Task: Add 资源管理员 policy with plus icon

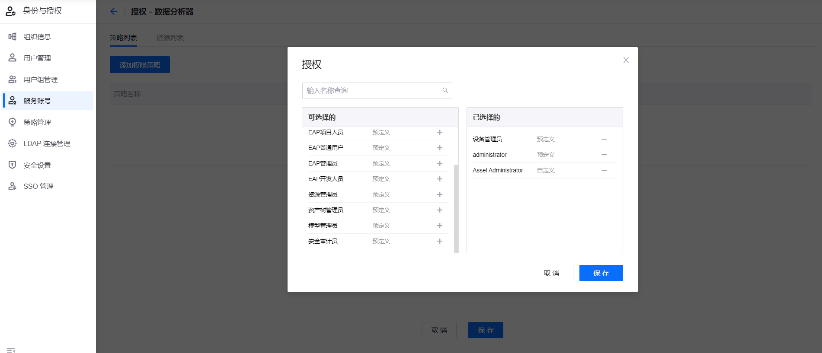Action: click(439, 194)
